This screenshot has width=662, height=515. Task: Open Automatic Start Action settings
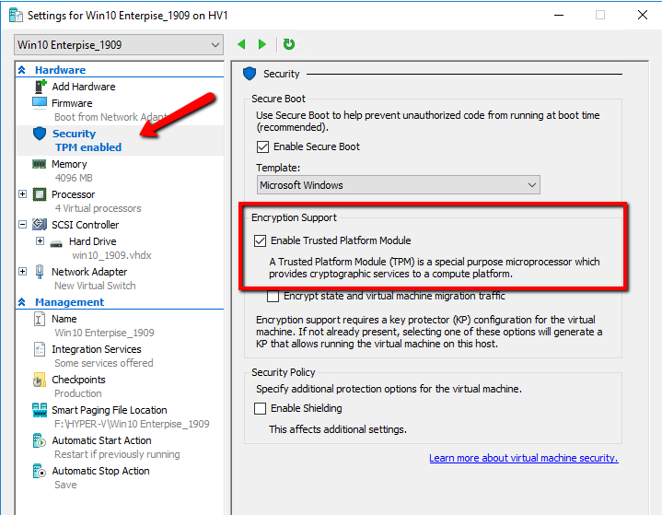pos(101,440)
